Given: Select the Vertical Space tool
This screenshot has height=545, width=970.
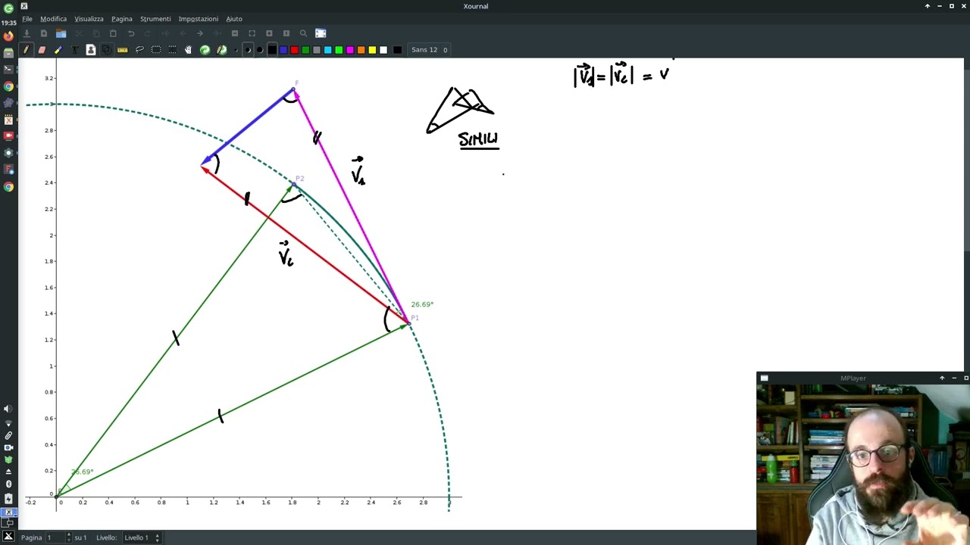Looking at the screenshot, I should [x=172, y=50].
